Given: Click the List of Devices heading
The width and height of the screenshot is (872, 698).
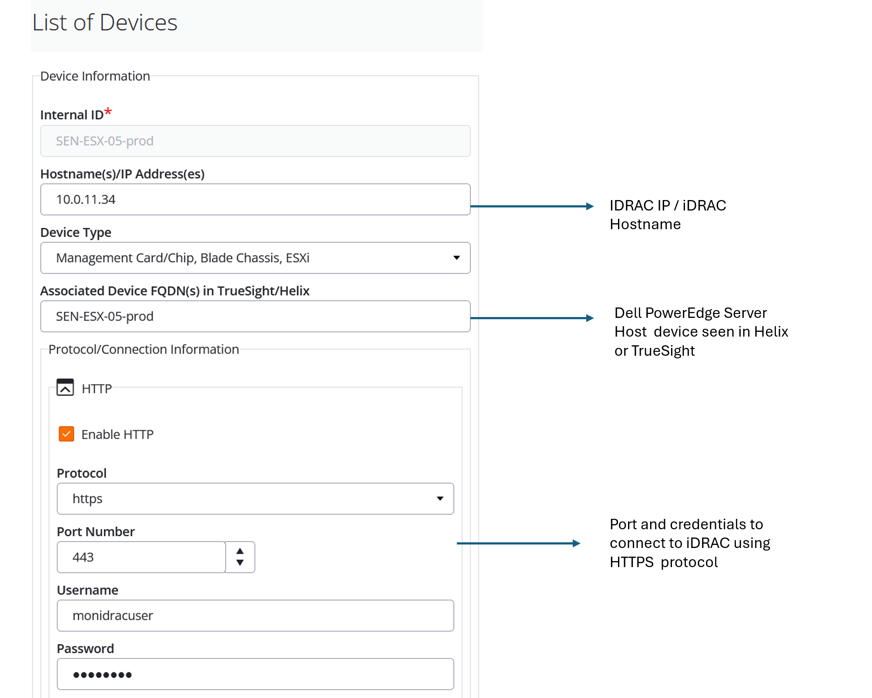Looking at the screenshot, I should pyautogui.click(x=104, y=23).
